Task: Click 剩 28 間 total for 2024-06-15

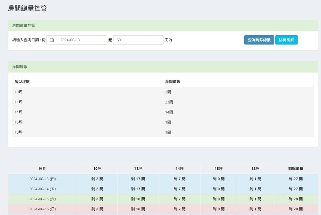Action: coord(295,199)
